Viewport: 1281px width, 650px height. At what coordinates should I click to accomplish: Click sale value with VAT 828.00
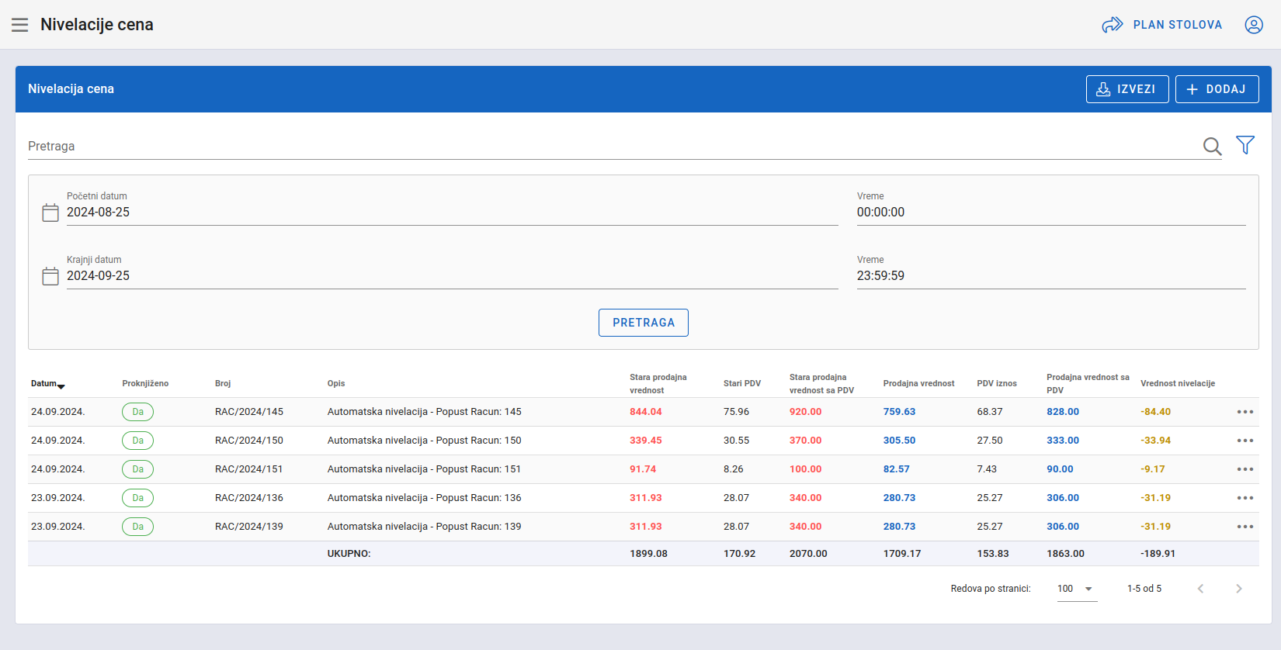pos(1063,412)
